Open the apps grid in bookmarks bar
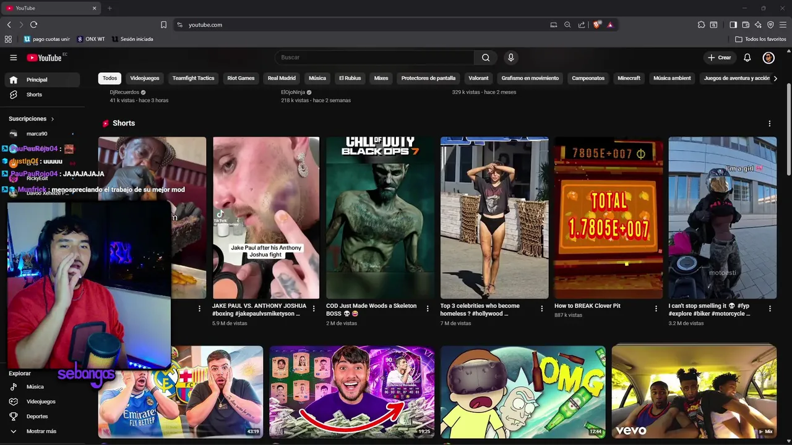This screenshot has width=792, height=445. click(8, 39)
